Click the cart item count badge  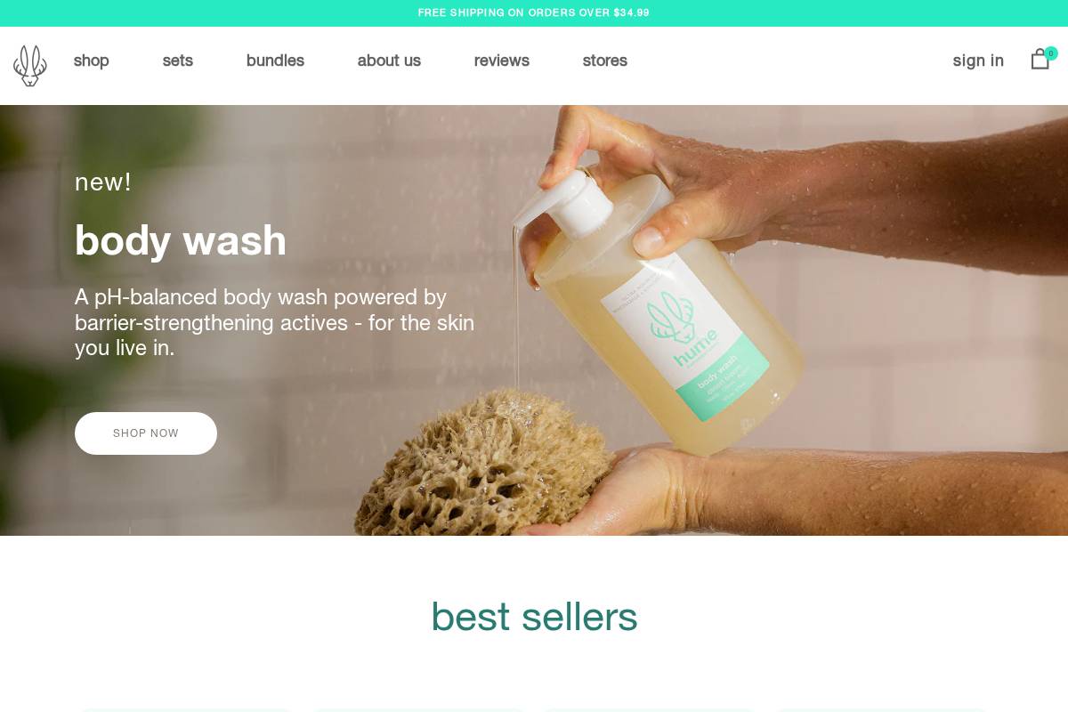pyautogui.click(x=1051, y=53)
